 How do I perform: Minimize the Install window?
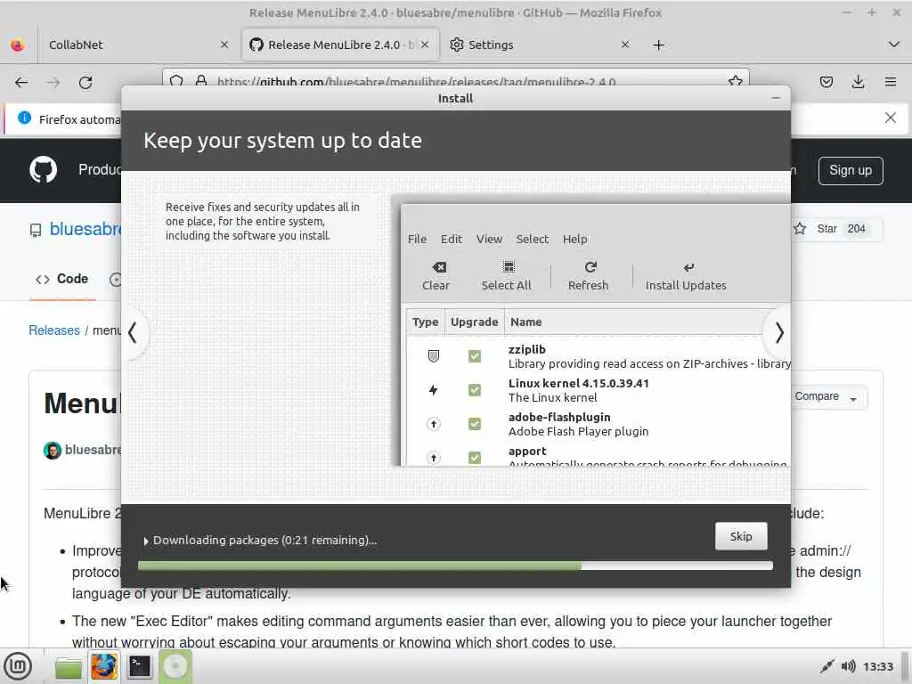point(776,98)
